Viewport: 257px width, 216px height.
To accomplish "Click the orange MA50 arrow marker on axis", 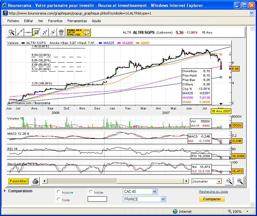I will [230, 54].
